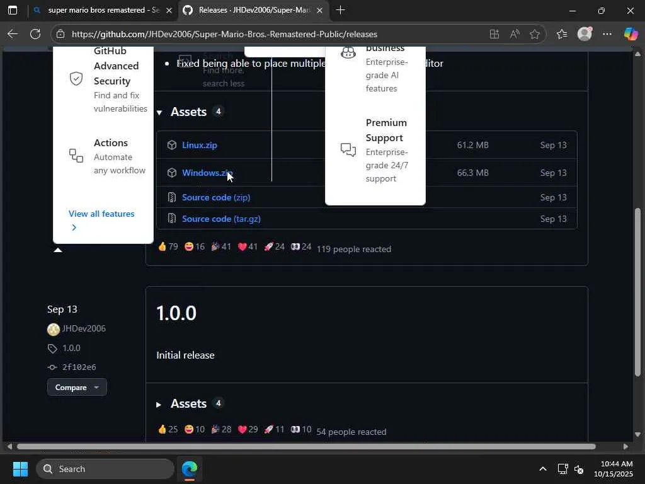This screenshot has height=484, width=645.
Task: Click the site lock icon in the address bar
Action: 60,34
